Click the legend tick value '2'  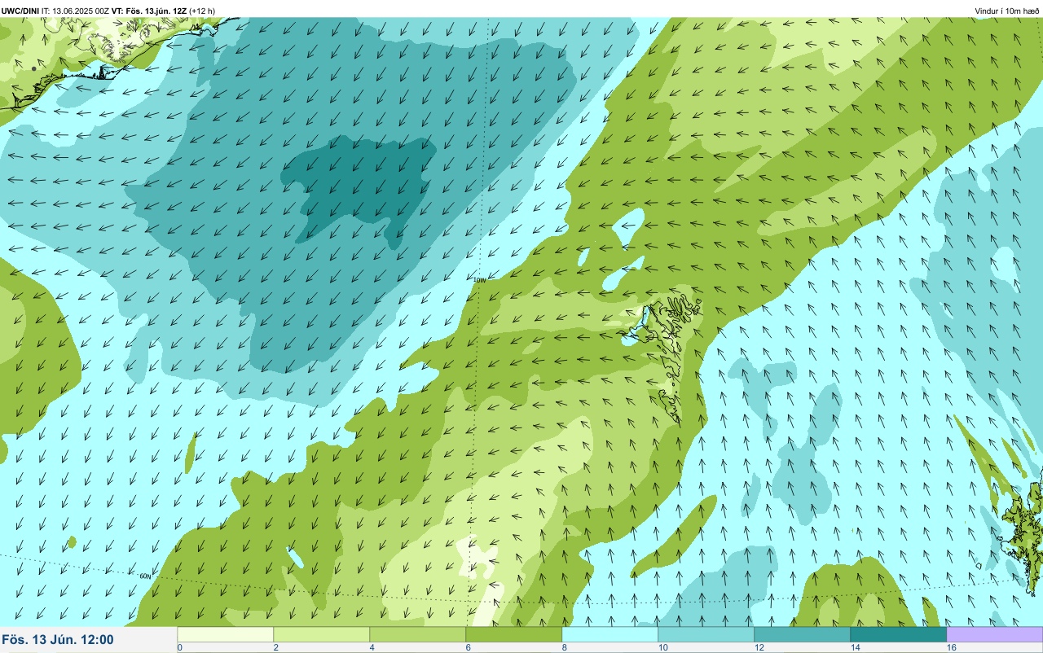coord(276,647)
